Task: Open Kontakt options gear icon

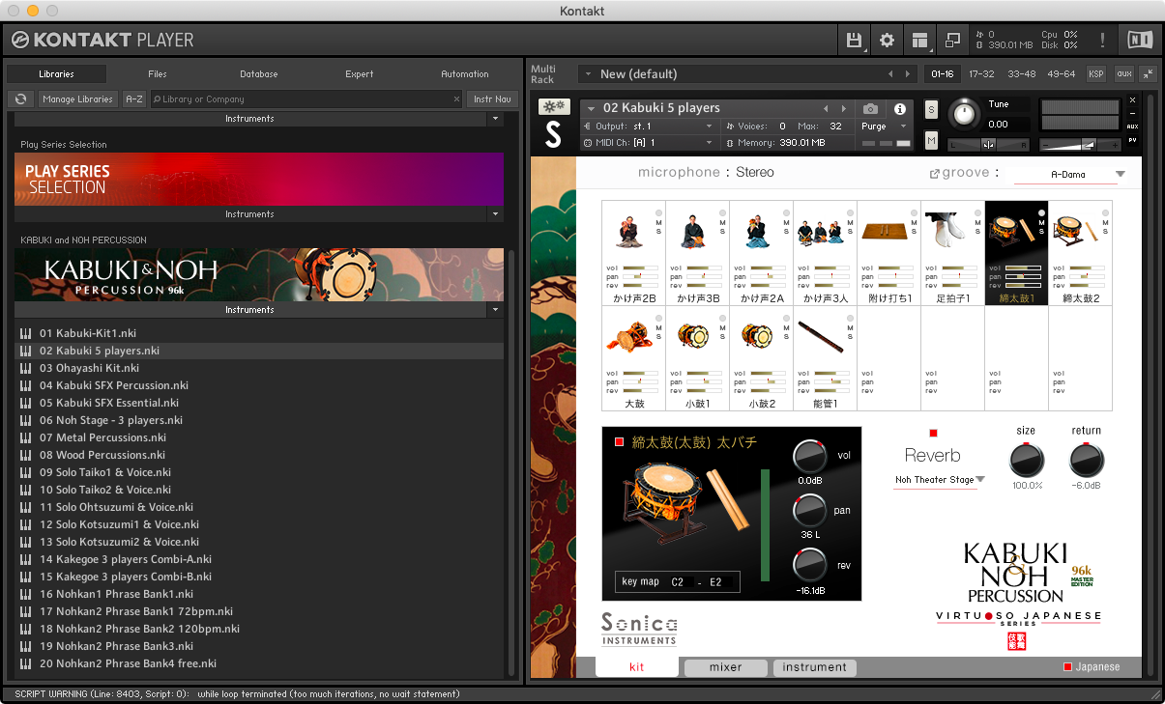Action: (887, 41)
